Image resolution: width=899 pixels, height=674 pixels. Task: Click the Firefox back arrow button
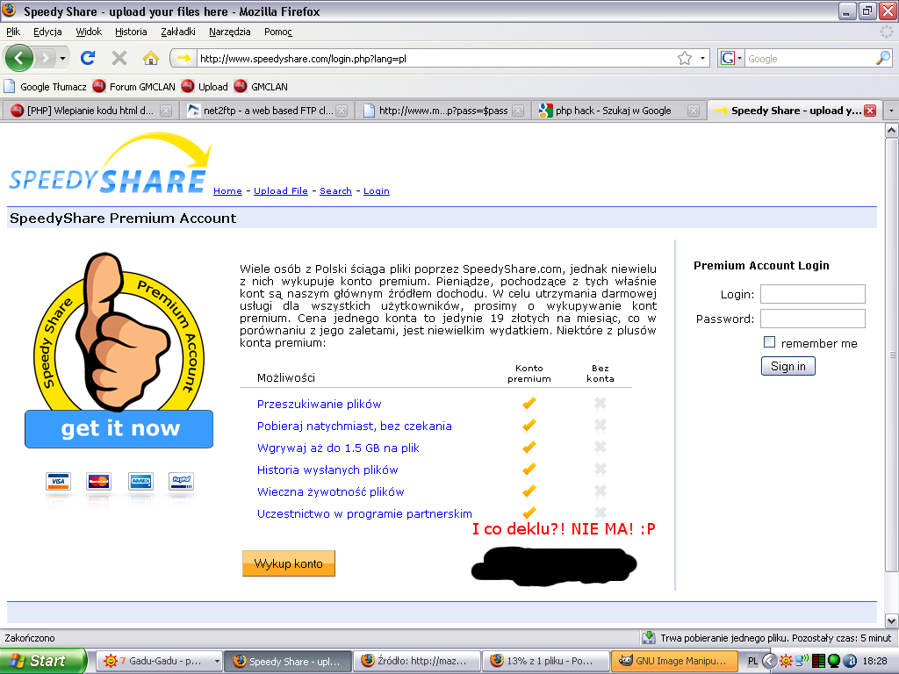coord(20,58)
